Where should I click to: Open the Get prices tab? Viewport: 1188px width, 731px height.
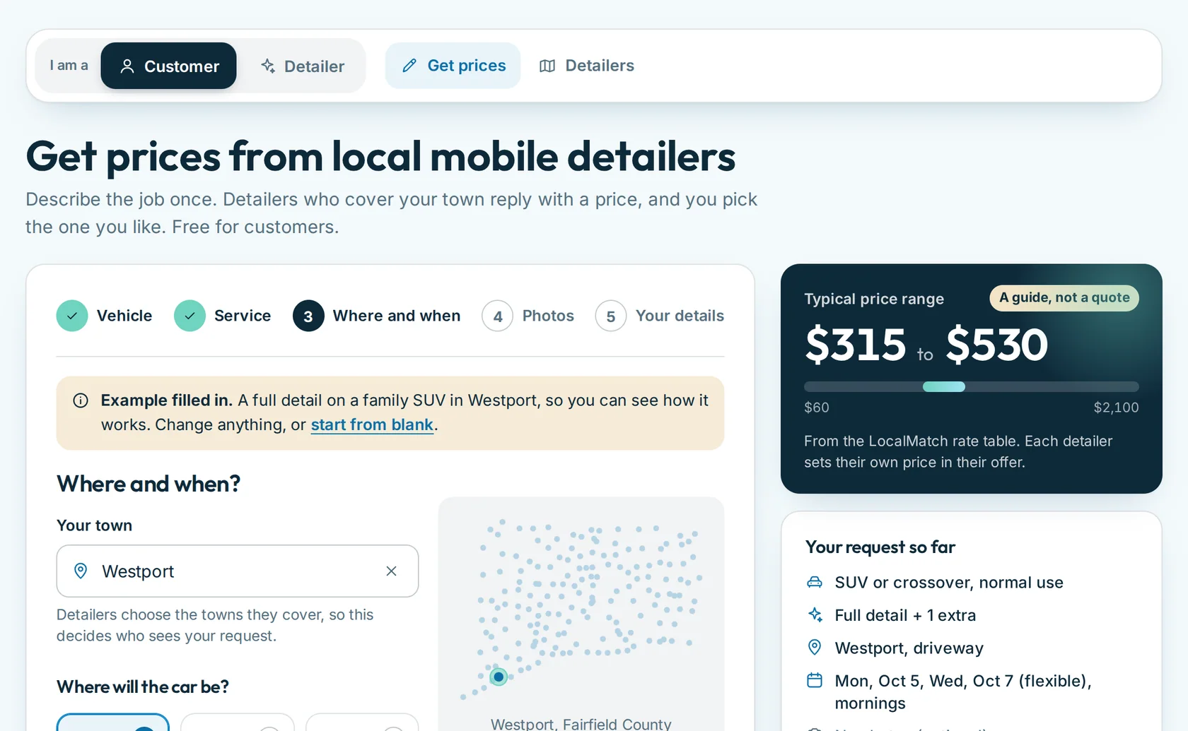click(453, 66)
